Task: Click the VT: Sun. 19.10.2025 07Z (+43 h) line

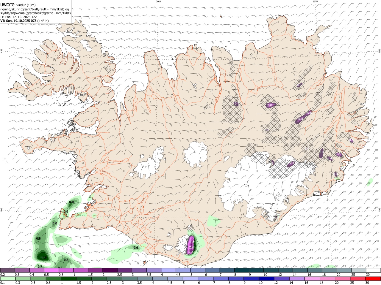Action: tap(25, 21)
